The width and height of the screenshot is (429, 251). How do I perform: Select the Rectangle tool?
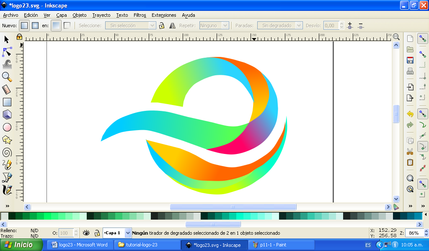[x=7, y=102]
